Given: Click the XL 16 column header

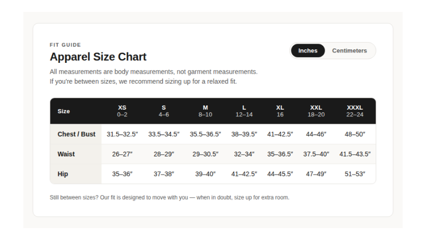Looking at the screenshot, I should pos(280,111).
